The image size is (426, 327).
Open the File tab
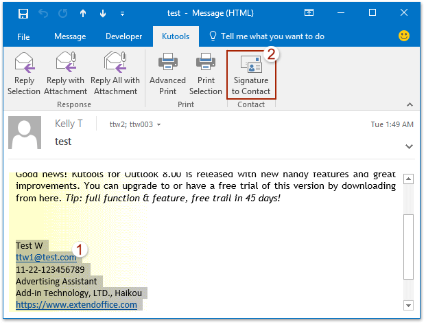[x=23, y=36]
